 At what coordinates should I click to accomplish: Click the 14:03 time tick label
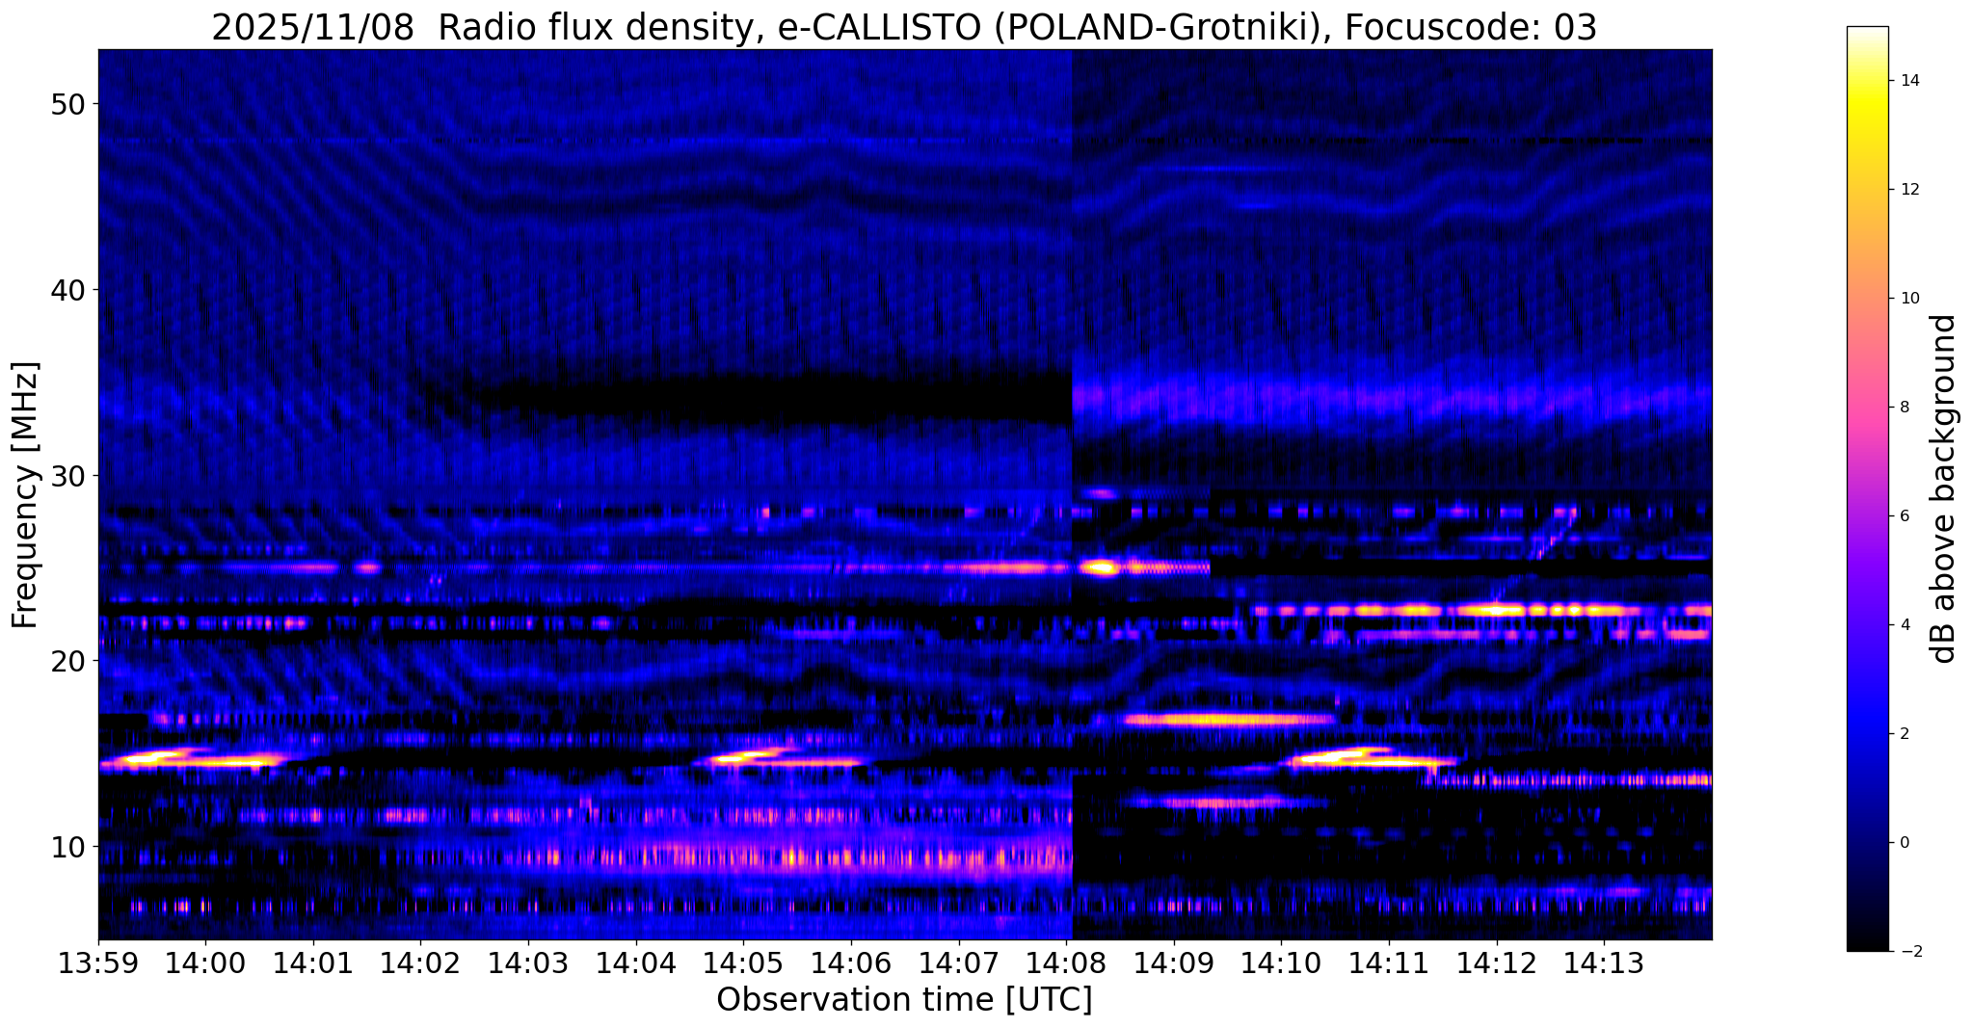click(x=528, y=963)
